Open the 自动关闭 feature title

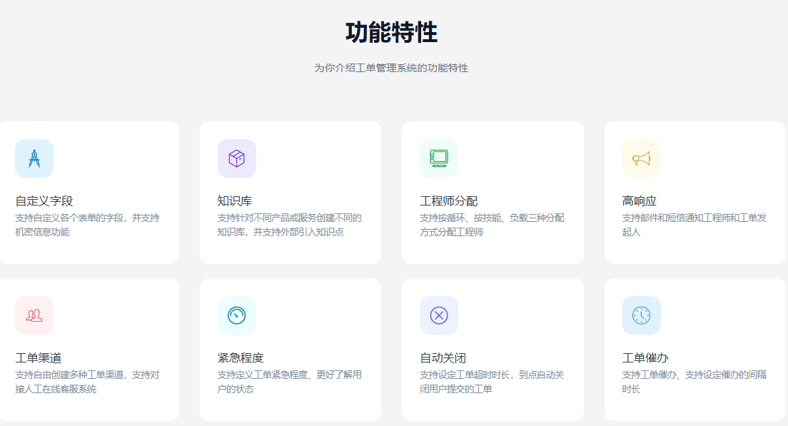[443, 358]
